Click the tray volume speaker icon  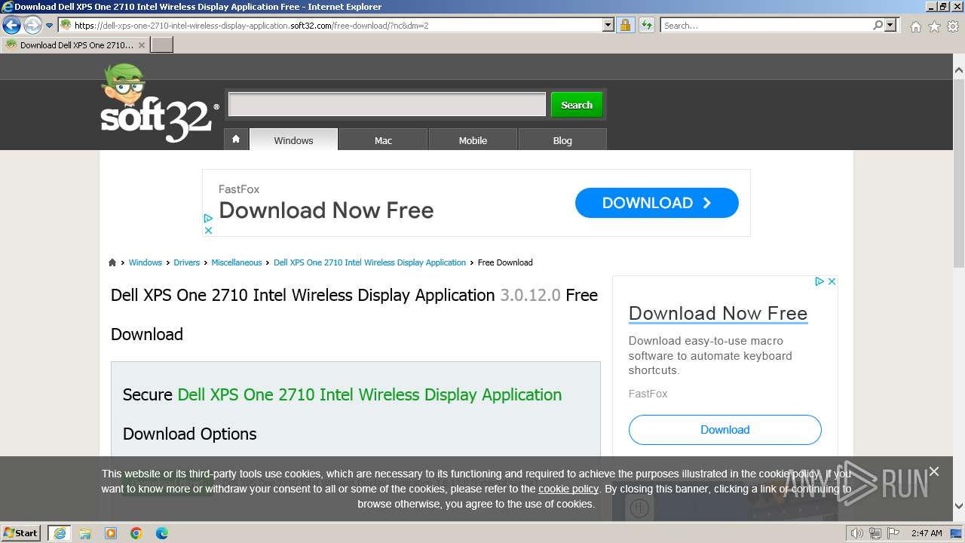(856, 533)
